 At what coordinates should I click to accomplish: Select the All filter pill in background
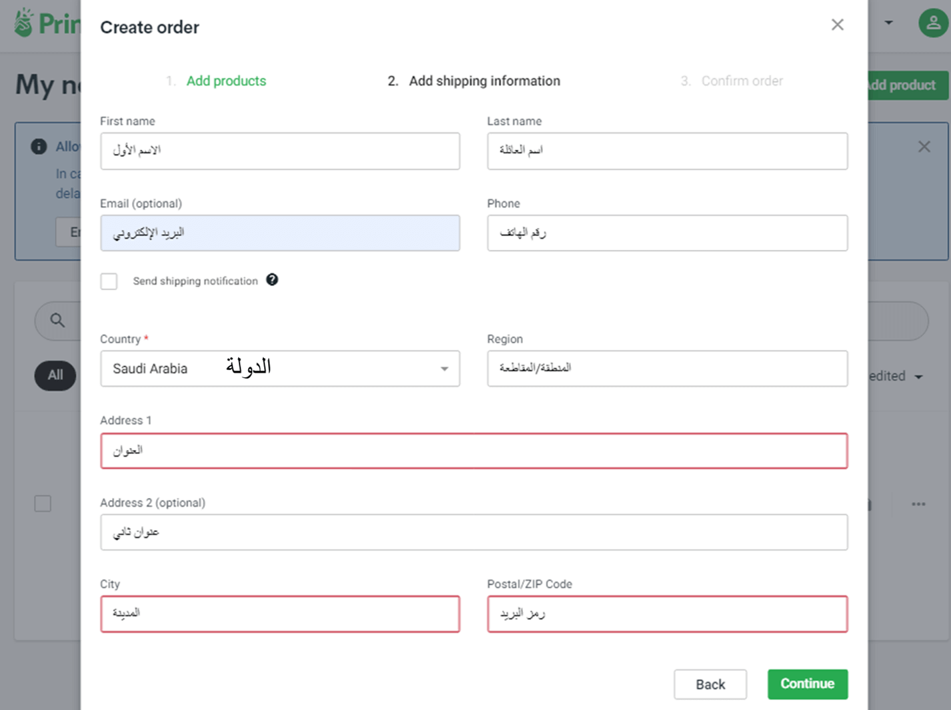[x=55, y=375]
